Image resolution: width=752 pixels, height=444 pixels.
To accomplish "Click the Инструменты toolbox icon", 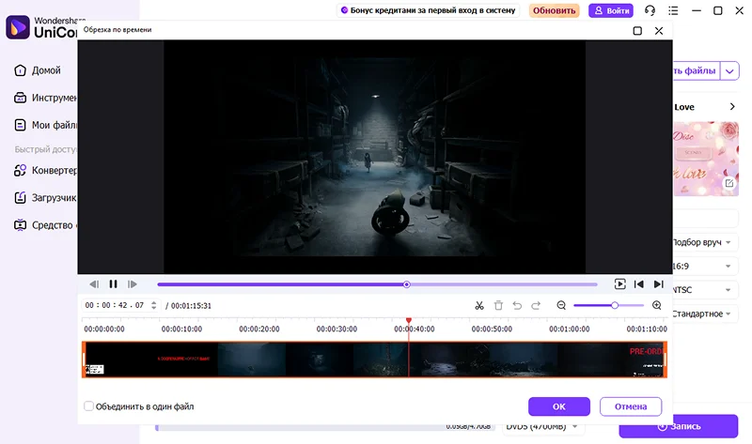I will point(20,98).
